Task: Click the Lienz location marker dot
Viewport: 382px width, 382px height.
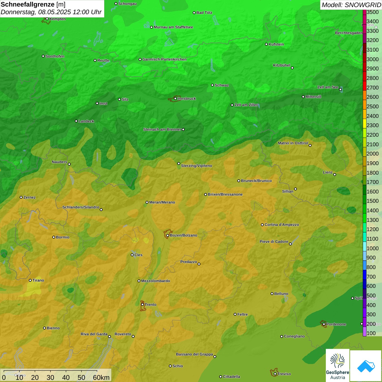Action: click(x=335, y=174)
